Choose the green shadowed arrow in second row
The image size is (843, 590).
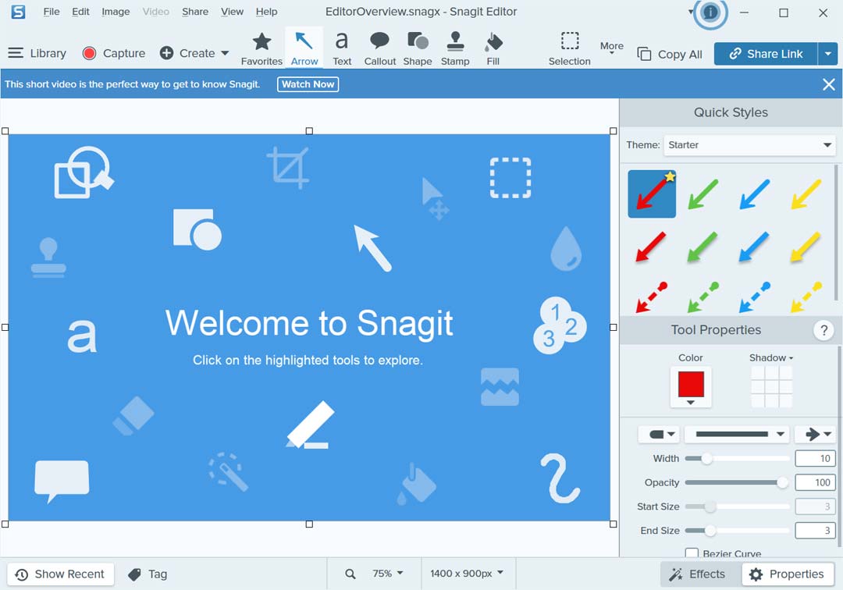[x=702, y=247]
